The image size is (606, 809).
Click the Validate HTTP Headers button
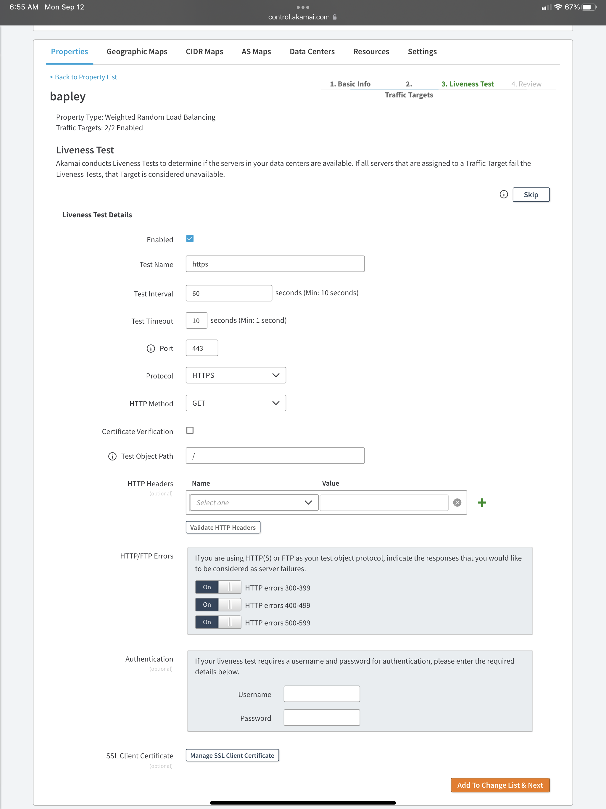[x=223, y=527]
